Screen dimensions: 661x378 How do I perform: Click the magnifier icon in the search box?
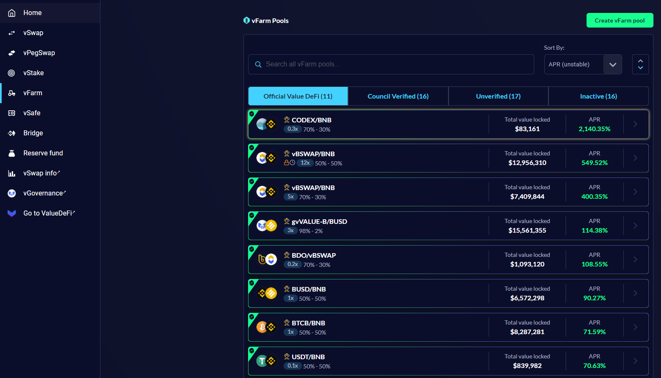(258, 64)
